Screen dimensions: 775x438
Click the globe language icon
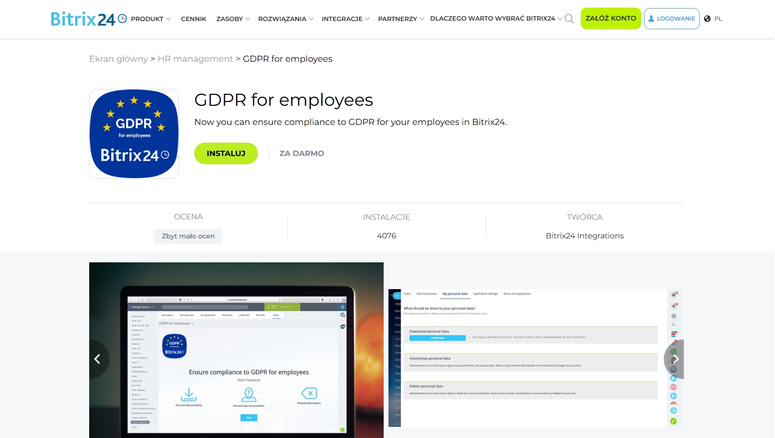707,19
